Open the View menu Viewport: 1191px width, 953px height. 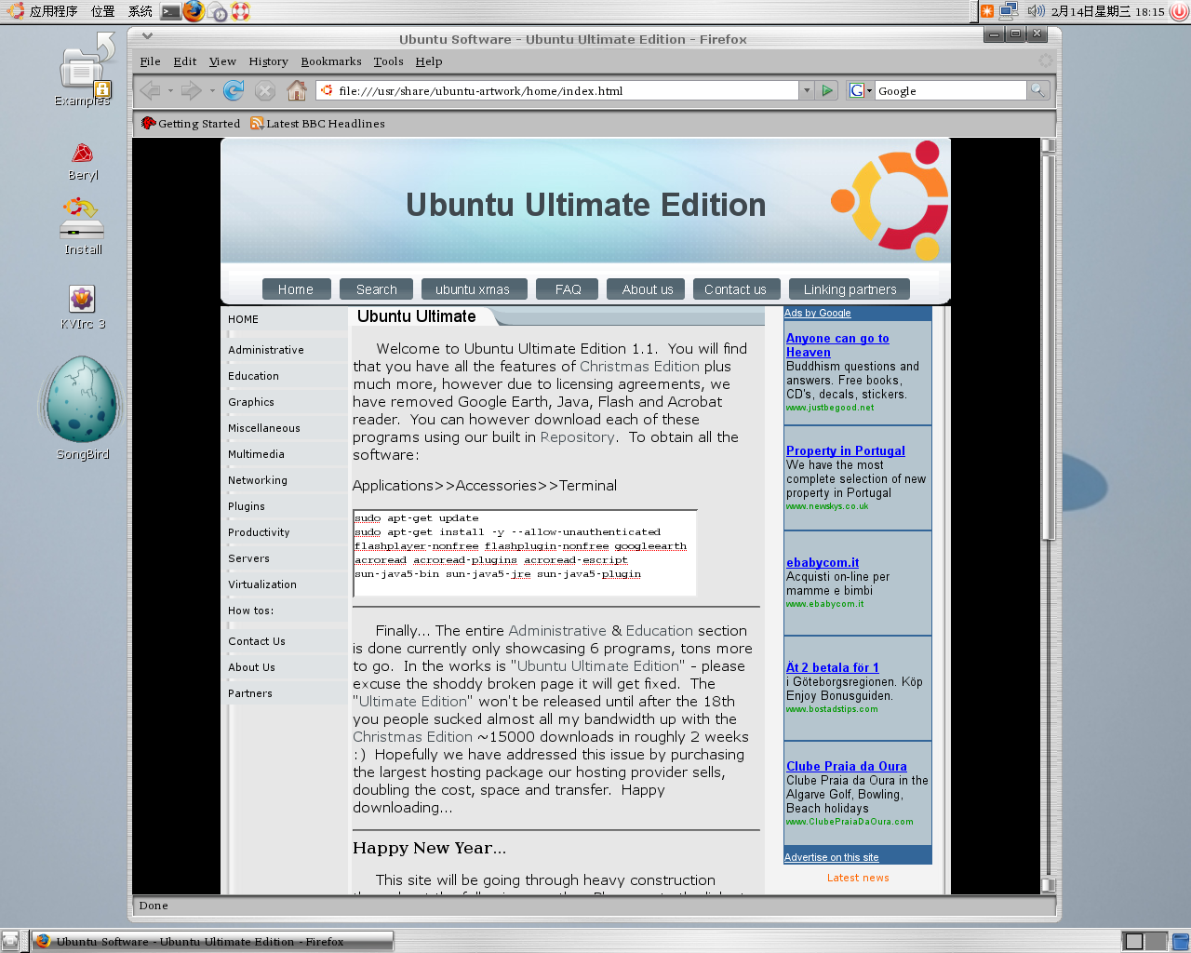point(222,61)
